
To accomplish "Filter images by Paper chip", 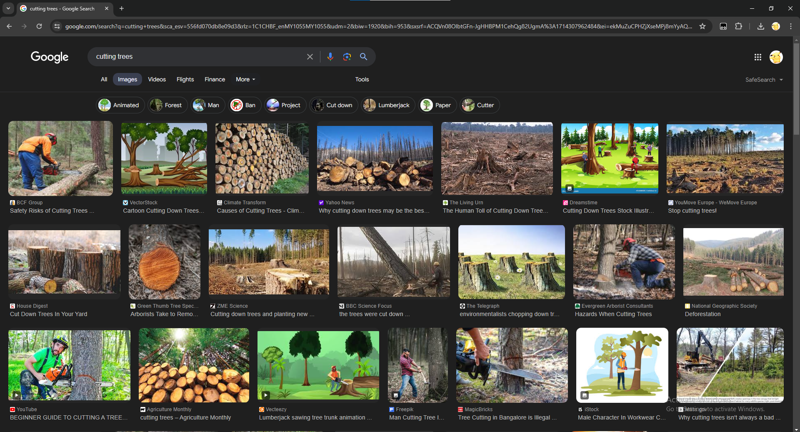I will point(437,105).
